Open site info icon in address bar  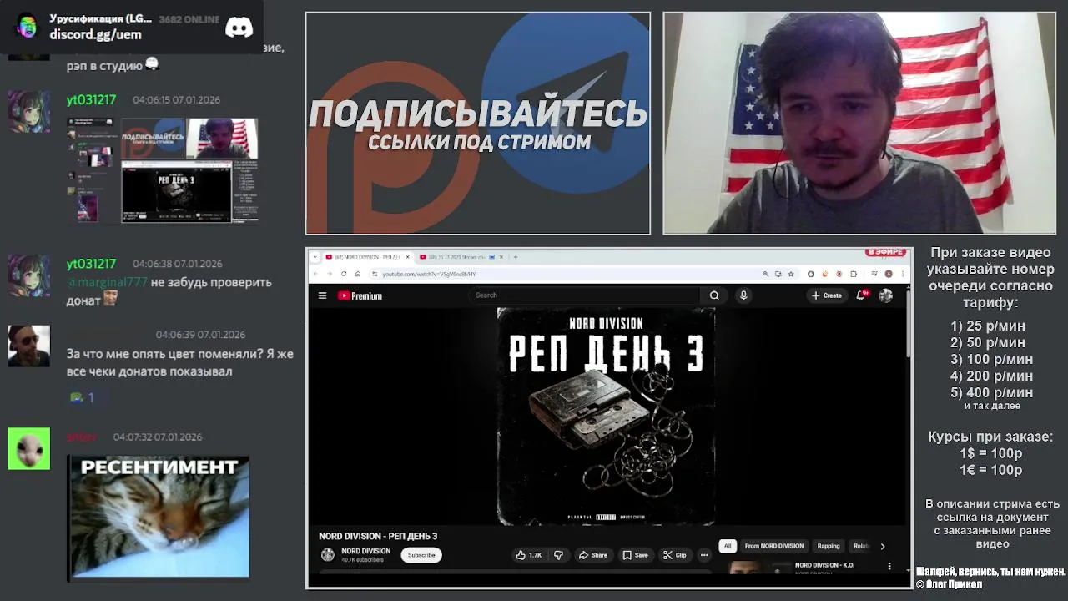tap(375, 274)
